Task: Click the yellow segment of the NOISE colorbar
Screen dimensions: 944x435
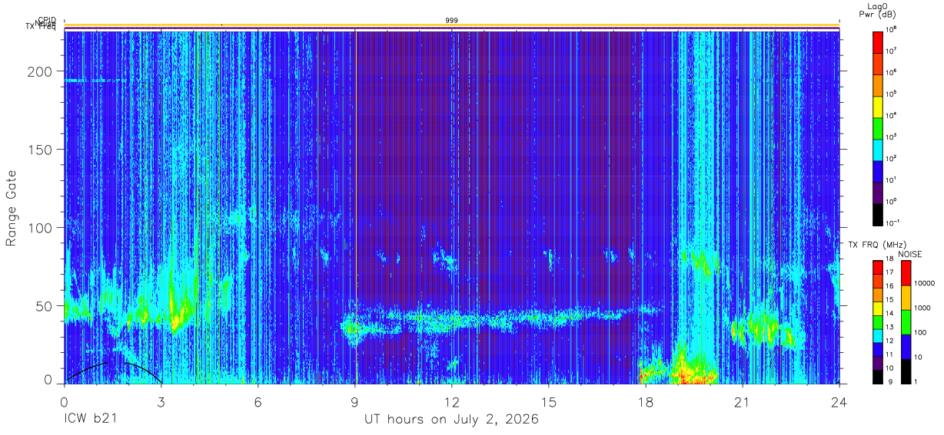Action: point(907,296)
